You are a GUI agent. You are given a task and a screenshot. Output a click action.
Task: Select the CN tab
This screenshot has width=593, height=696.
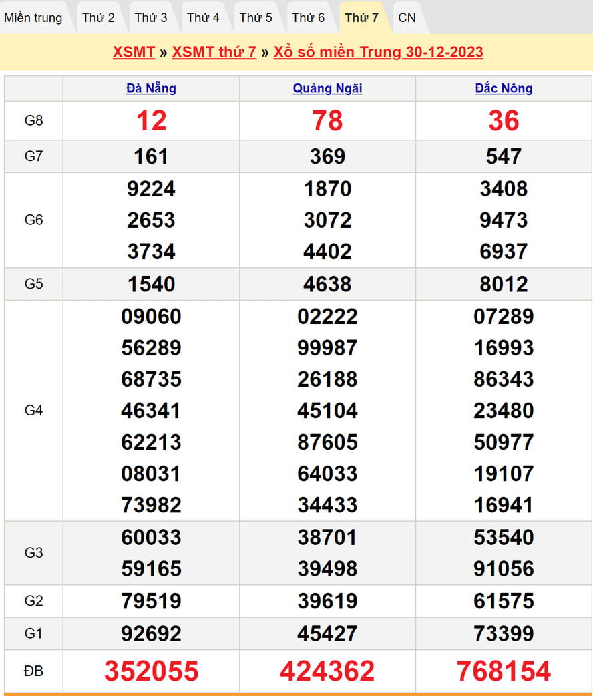coord(407,18)
